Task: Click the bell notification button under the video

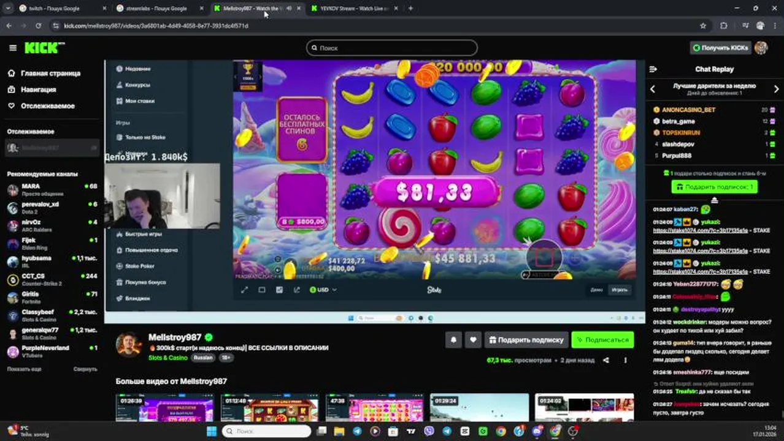Action: [x=453, y=340]
